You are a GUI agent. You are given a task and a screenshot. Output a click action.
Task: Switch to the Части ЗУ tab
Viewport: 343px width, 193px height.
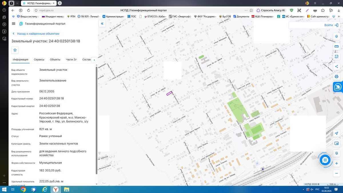pos(71,59)
